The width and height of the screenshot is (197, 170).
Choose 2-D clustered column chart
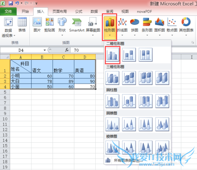pyautogui.click(x=112, y=54)
